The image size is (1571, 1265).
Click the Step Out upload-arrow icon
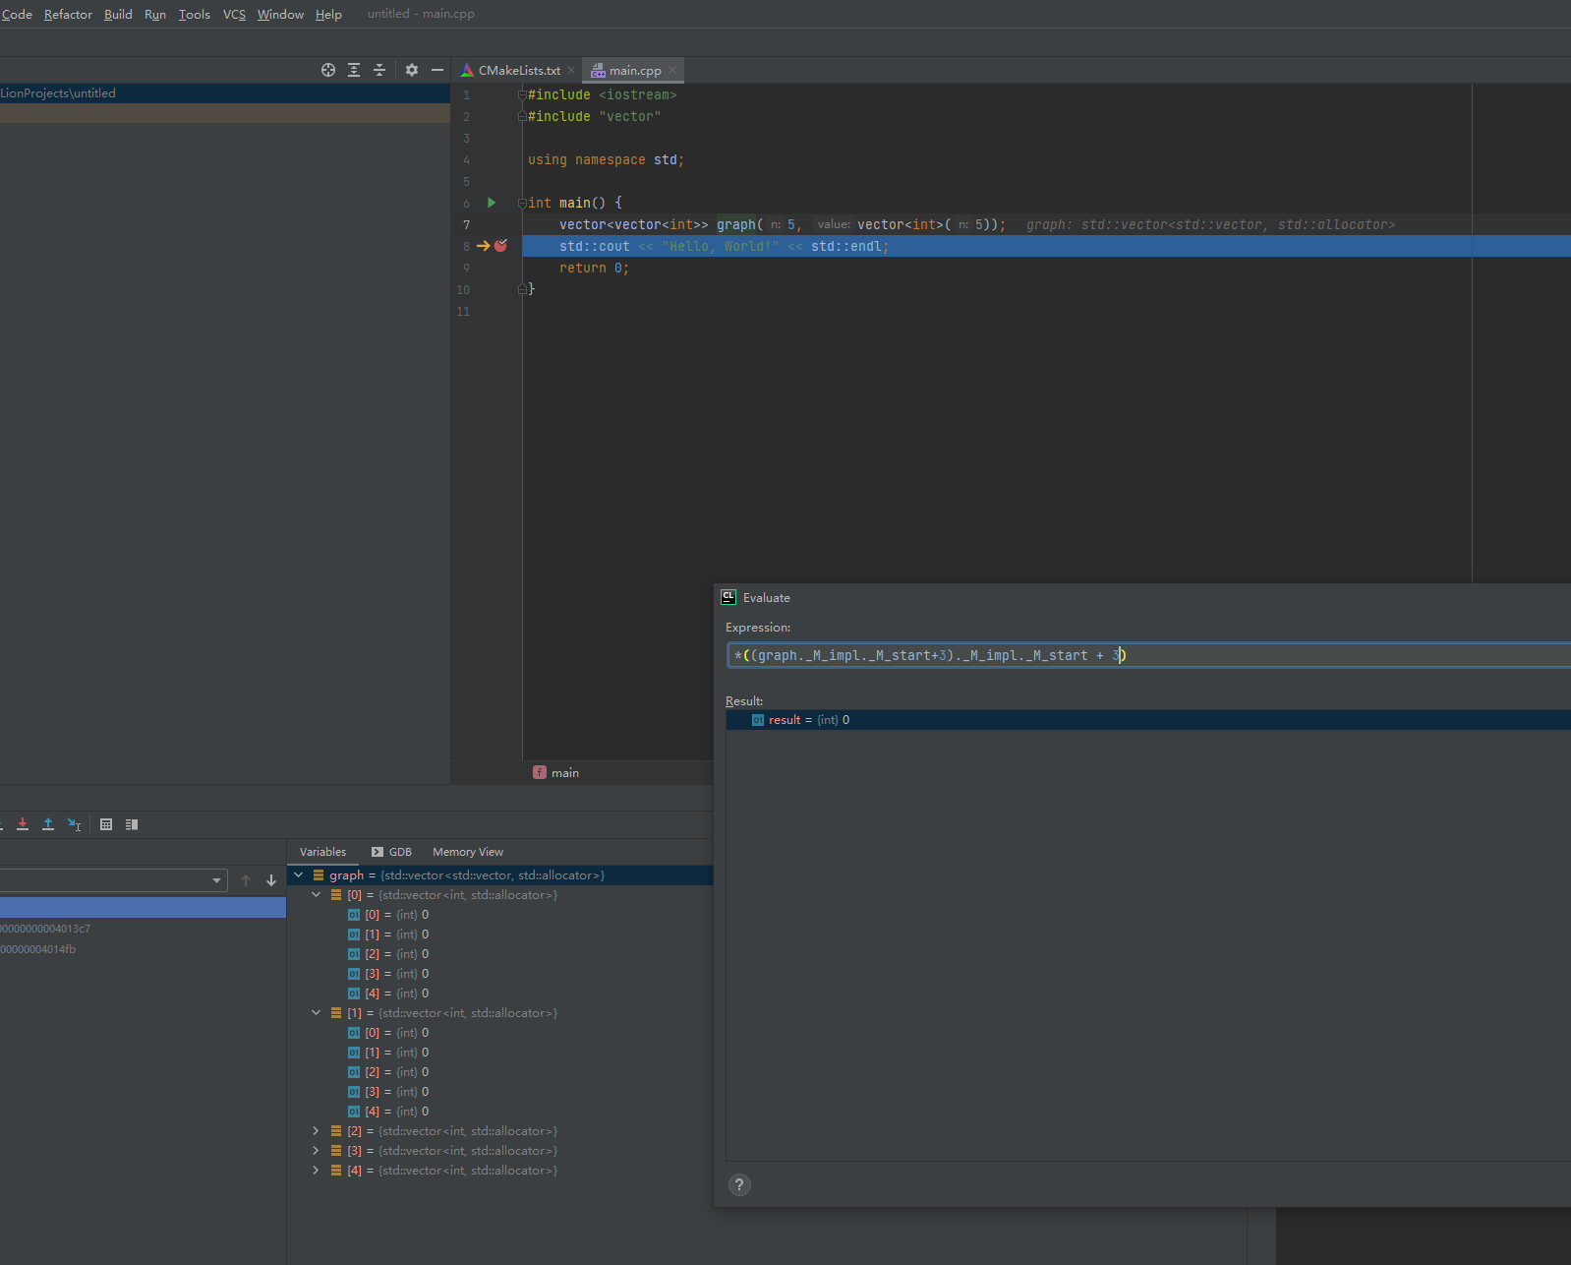(48, 824)
